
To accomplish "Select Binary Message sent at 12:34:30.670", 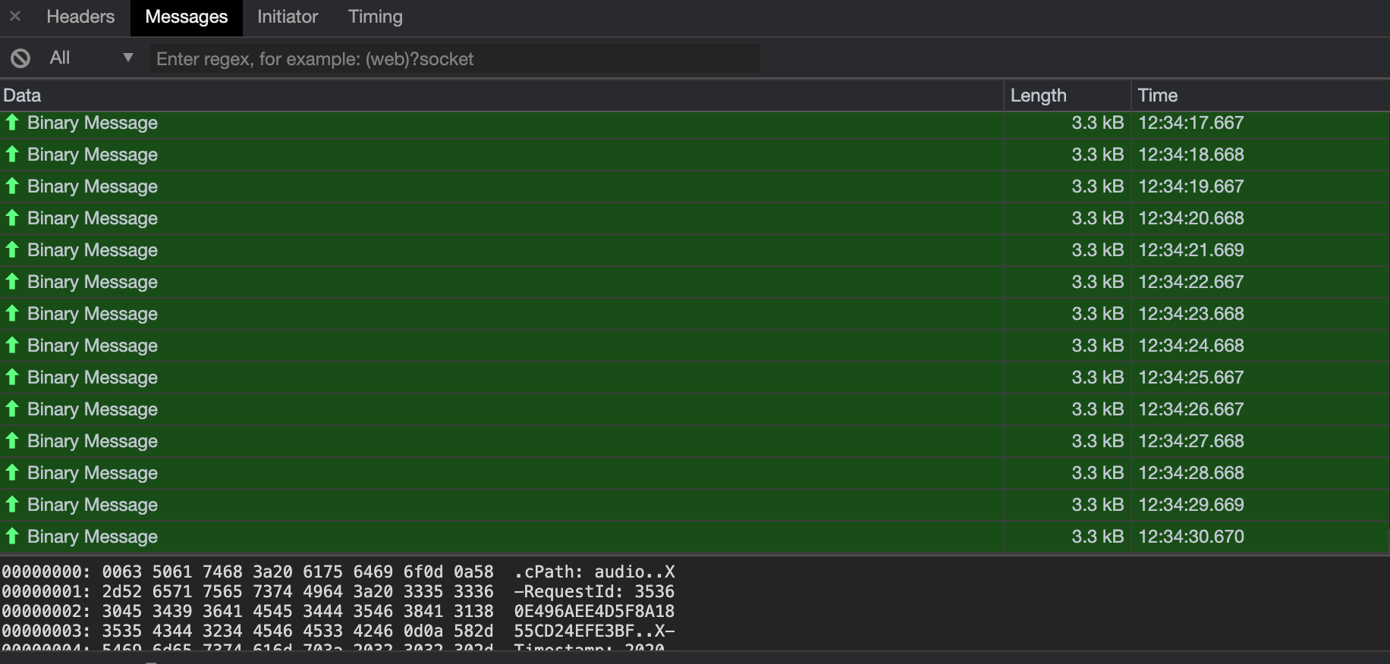I will point(694,537).
